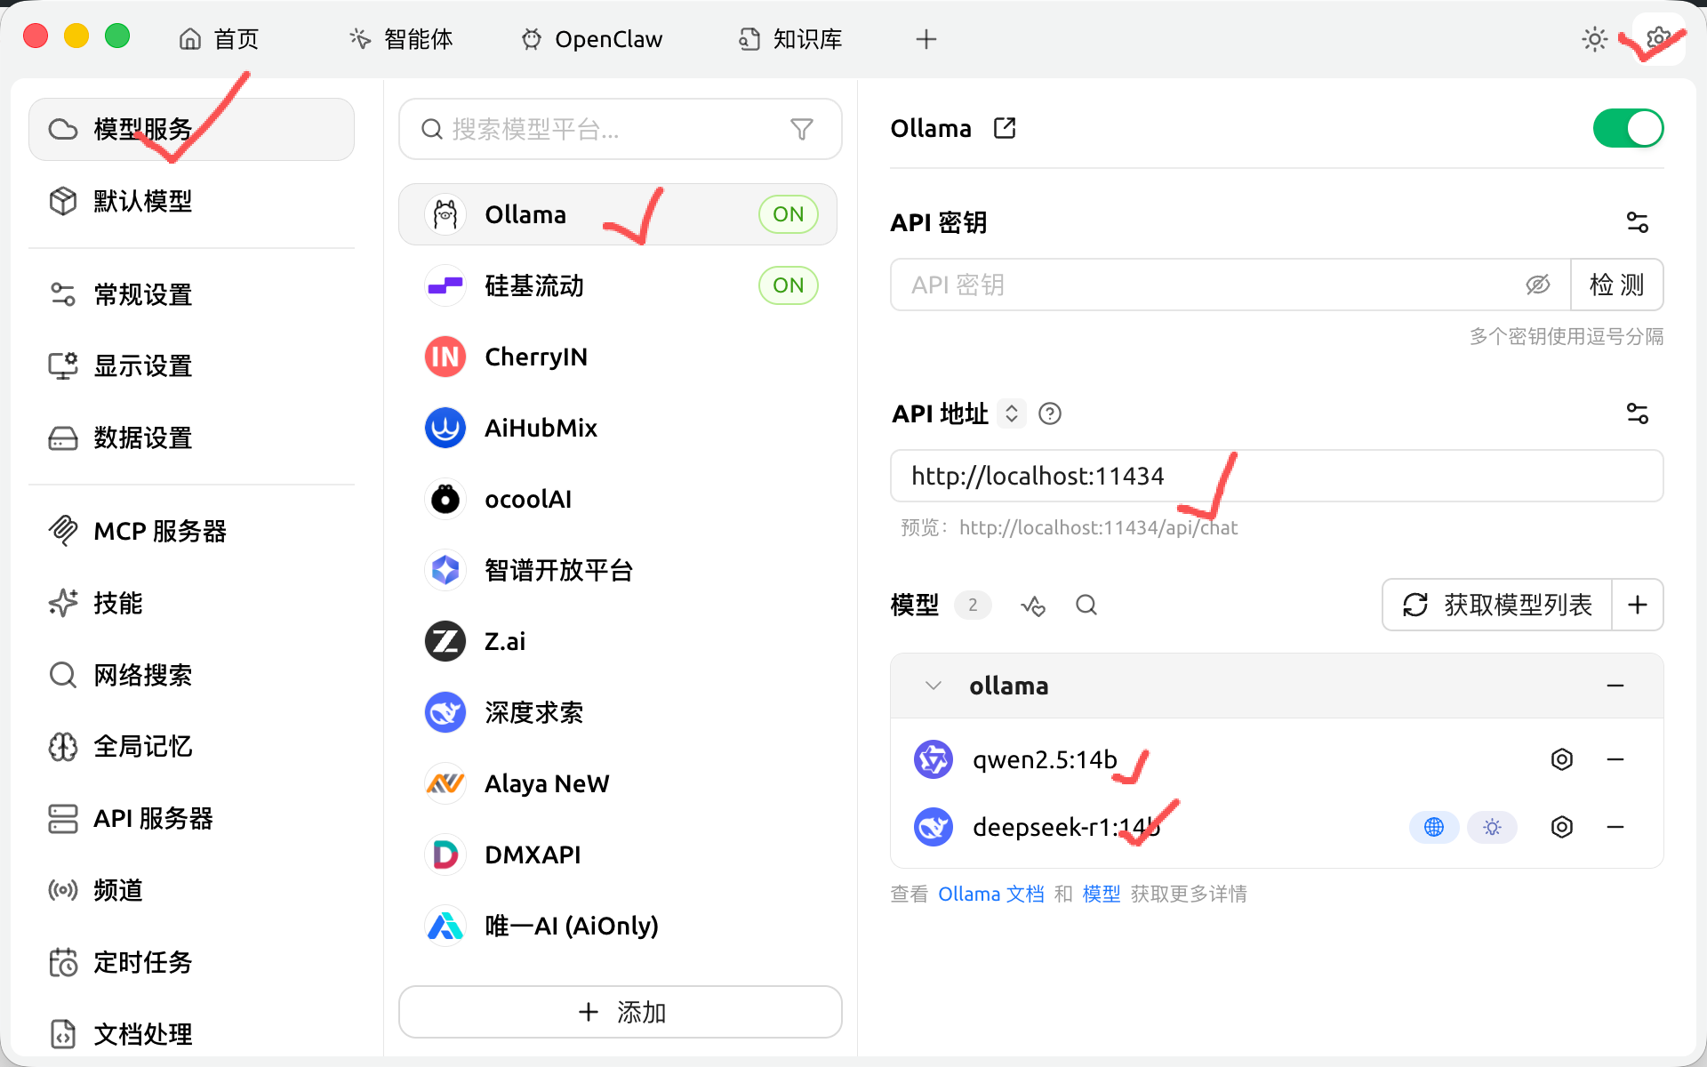Disable the Ollama provider switch

click(1628, 128)
